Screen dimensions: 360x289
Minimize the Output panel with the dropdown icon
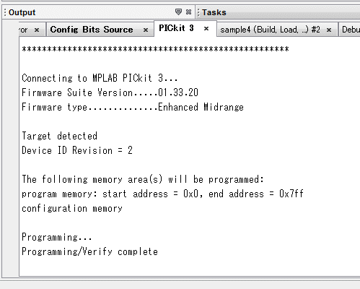click(x=178, y=12)
